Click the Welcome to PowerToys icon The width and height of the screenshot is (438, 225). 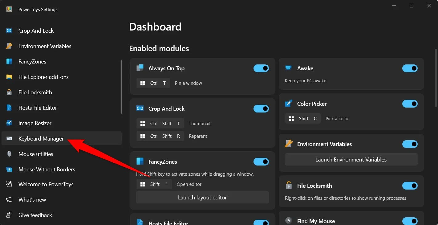point(9,184)
